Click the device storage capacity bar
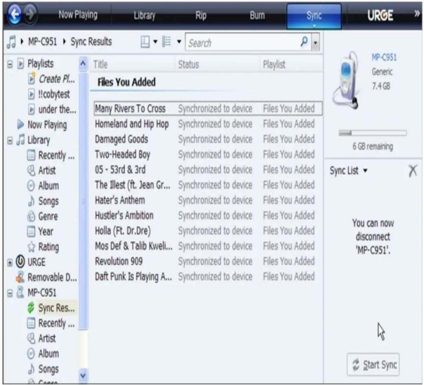Image resolution: width=424 pixels, height=385 pixels. point(373,133)
